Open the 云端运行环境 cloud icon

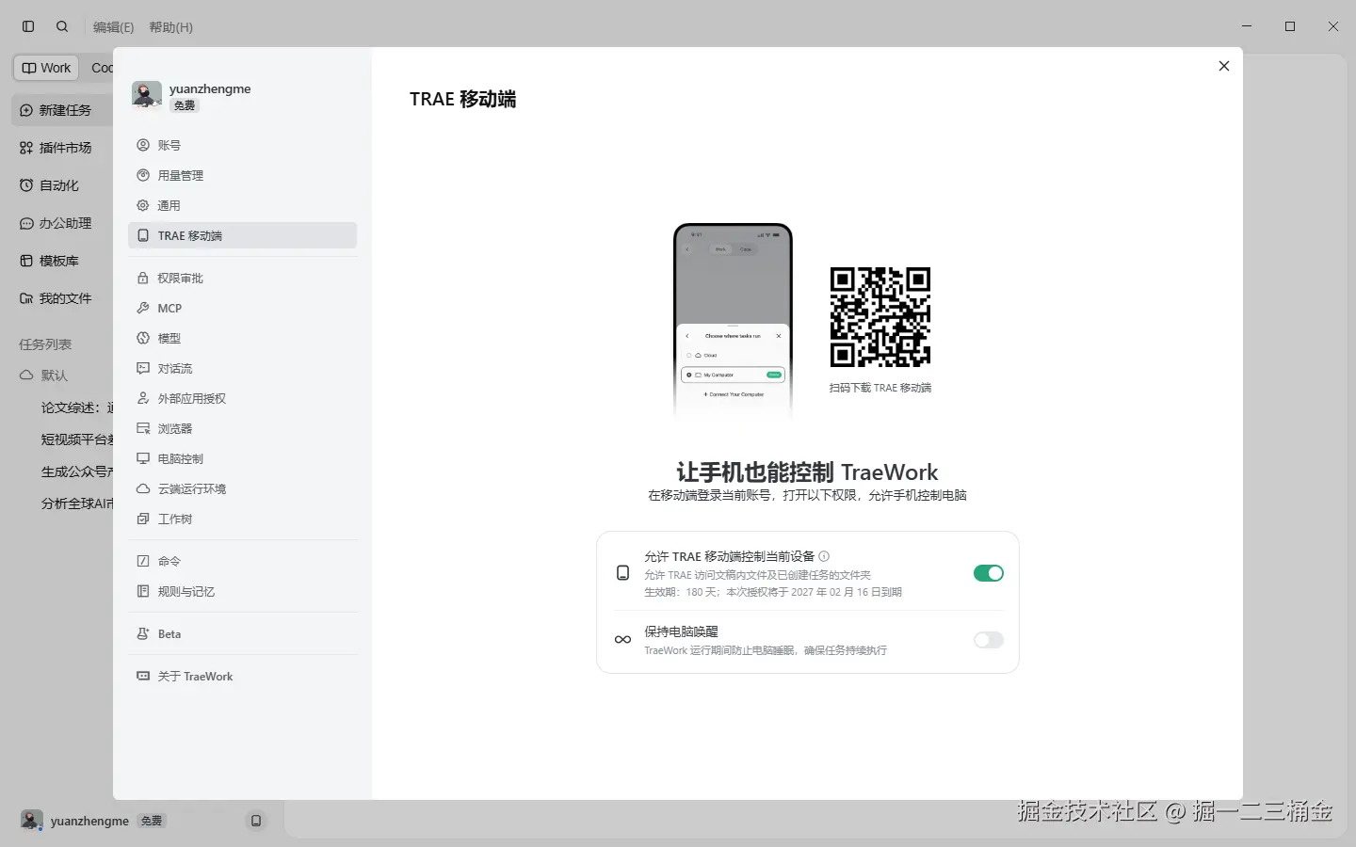tap(143, 488)
